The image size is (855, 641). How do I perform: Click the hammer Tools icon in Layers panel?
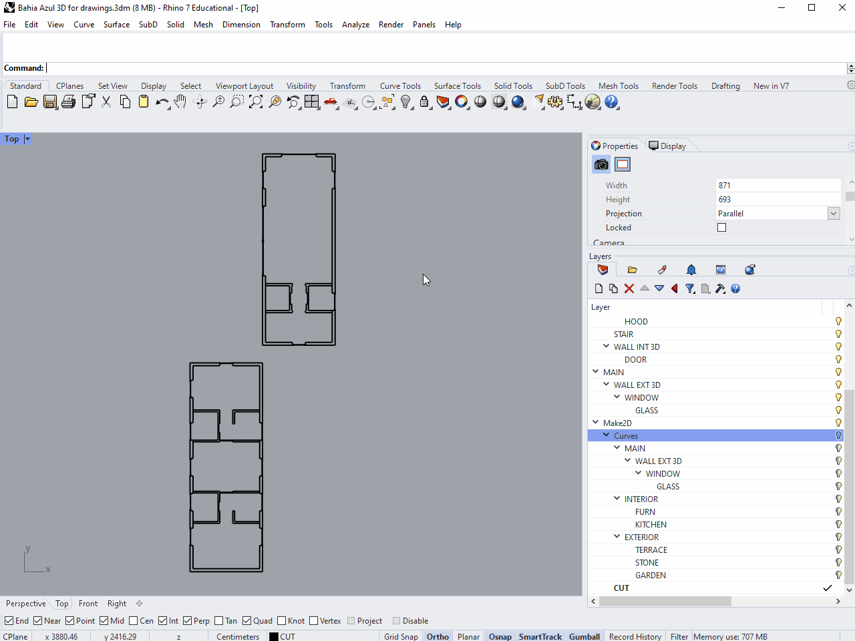(x=720, y=288)
